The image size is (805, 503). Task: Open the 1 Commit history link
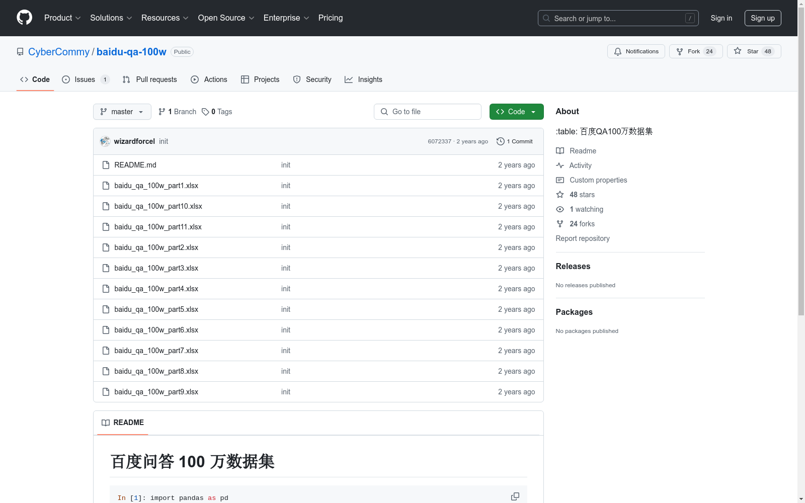(514, 141)
